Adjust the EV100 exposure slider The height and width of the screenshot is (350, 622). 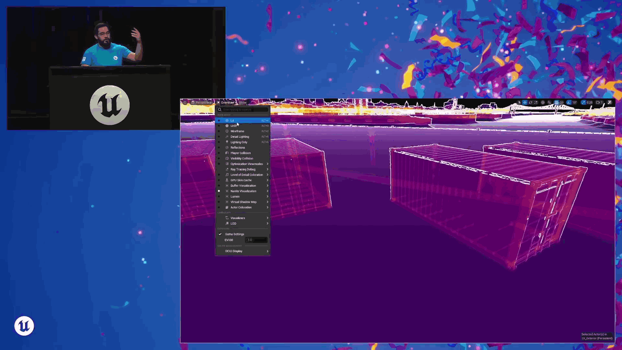click(x=257, y=240)
